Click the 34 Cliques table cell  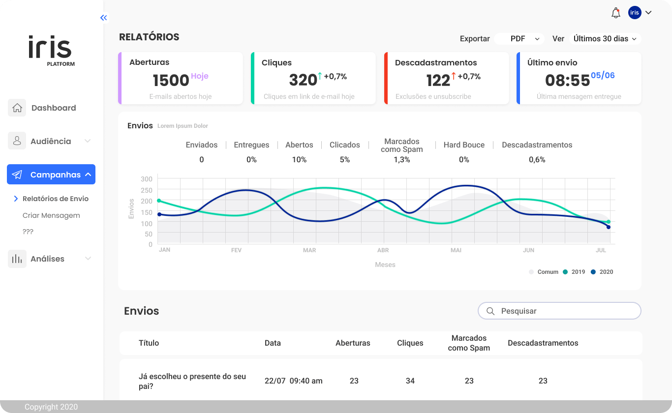[x=410, y=381]
